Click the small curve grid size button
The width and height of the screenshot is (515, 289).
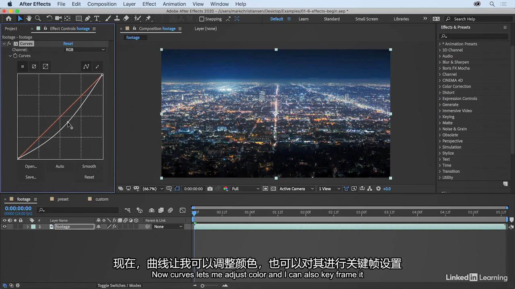(23, 67)
